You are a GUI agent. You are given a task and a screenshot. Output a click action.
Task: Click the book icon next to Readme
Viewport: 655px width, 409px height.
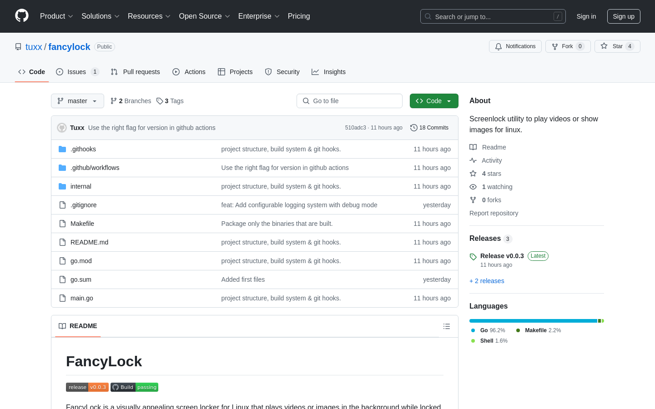[473, 147]
